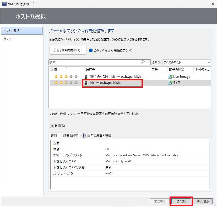This screenshot has height=207, width=217.
Task: Click the search magnifier icon
Action: 143,62
